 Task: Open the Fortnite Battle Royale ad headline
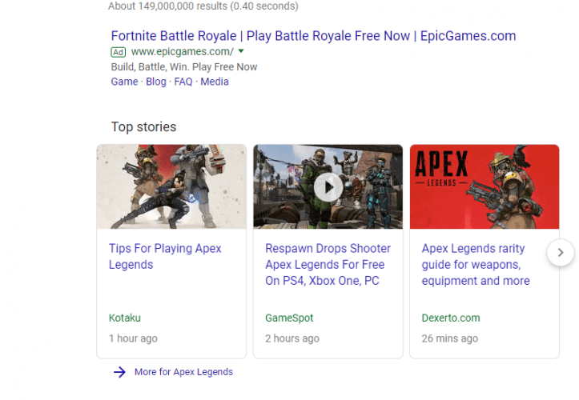(x=313, y=36)
